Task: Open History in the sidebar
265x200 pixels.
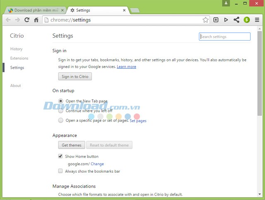Action: (17, 49)
